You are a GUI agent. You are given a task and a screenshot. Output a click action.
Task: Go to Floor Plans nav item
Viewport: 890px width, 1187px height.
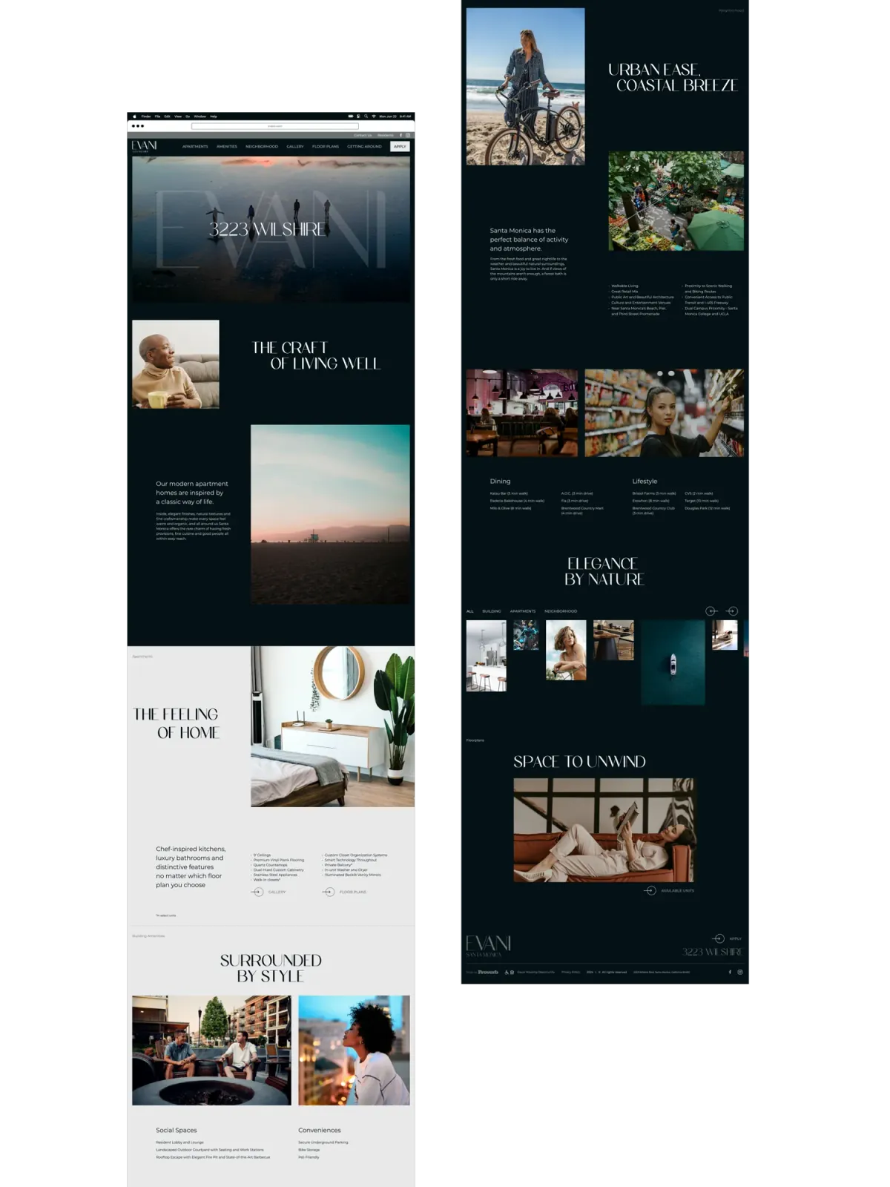[326, 146]
